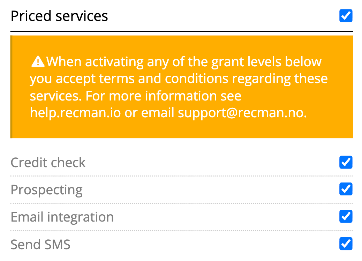Untick the Email integration checkbox
The image size is (362, 261).
[x=346, y=216]
